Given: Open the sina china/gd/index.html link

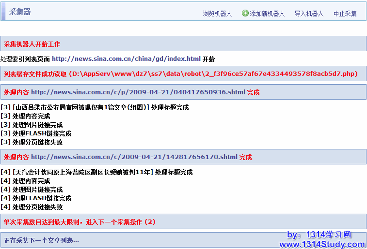Looking at the screenshot, I should (x=126, y=59).
